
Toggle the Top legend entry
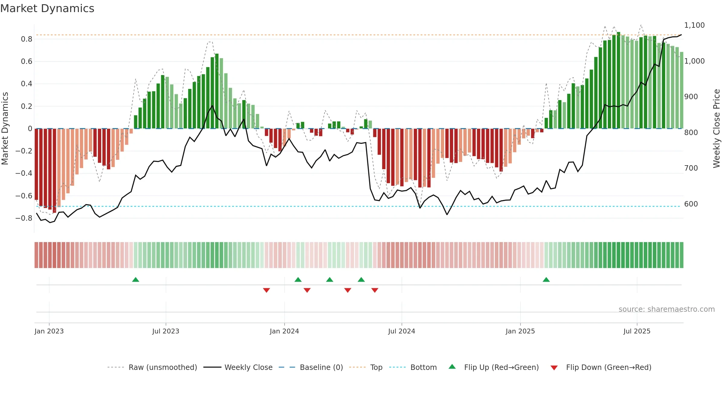[366, 367]
